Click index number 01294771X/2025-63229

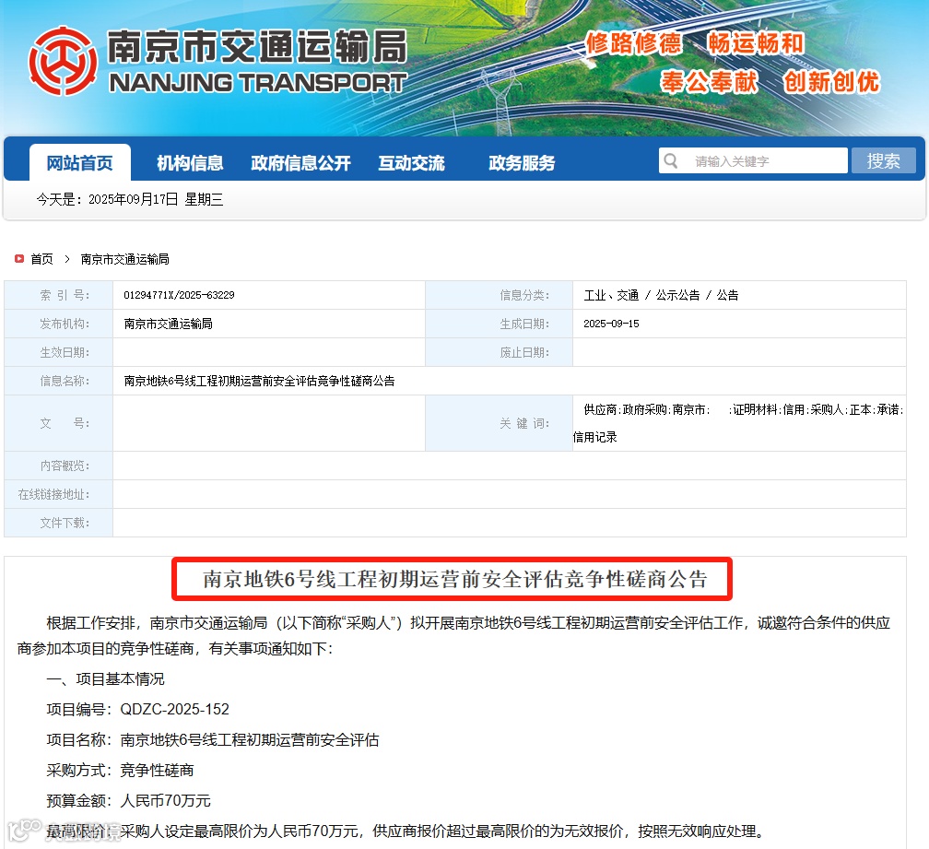click(x=179, y=295)
